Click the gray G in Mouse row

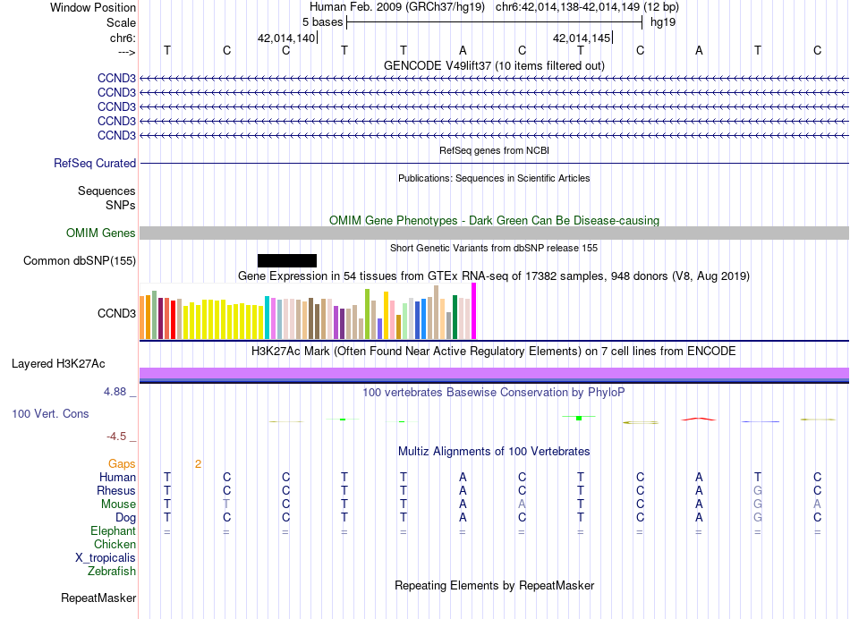(758, 505)
